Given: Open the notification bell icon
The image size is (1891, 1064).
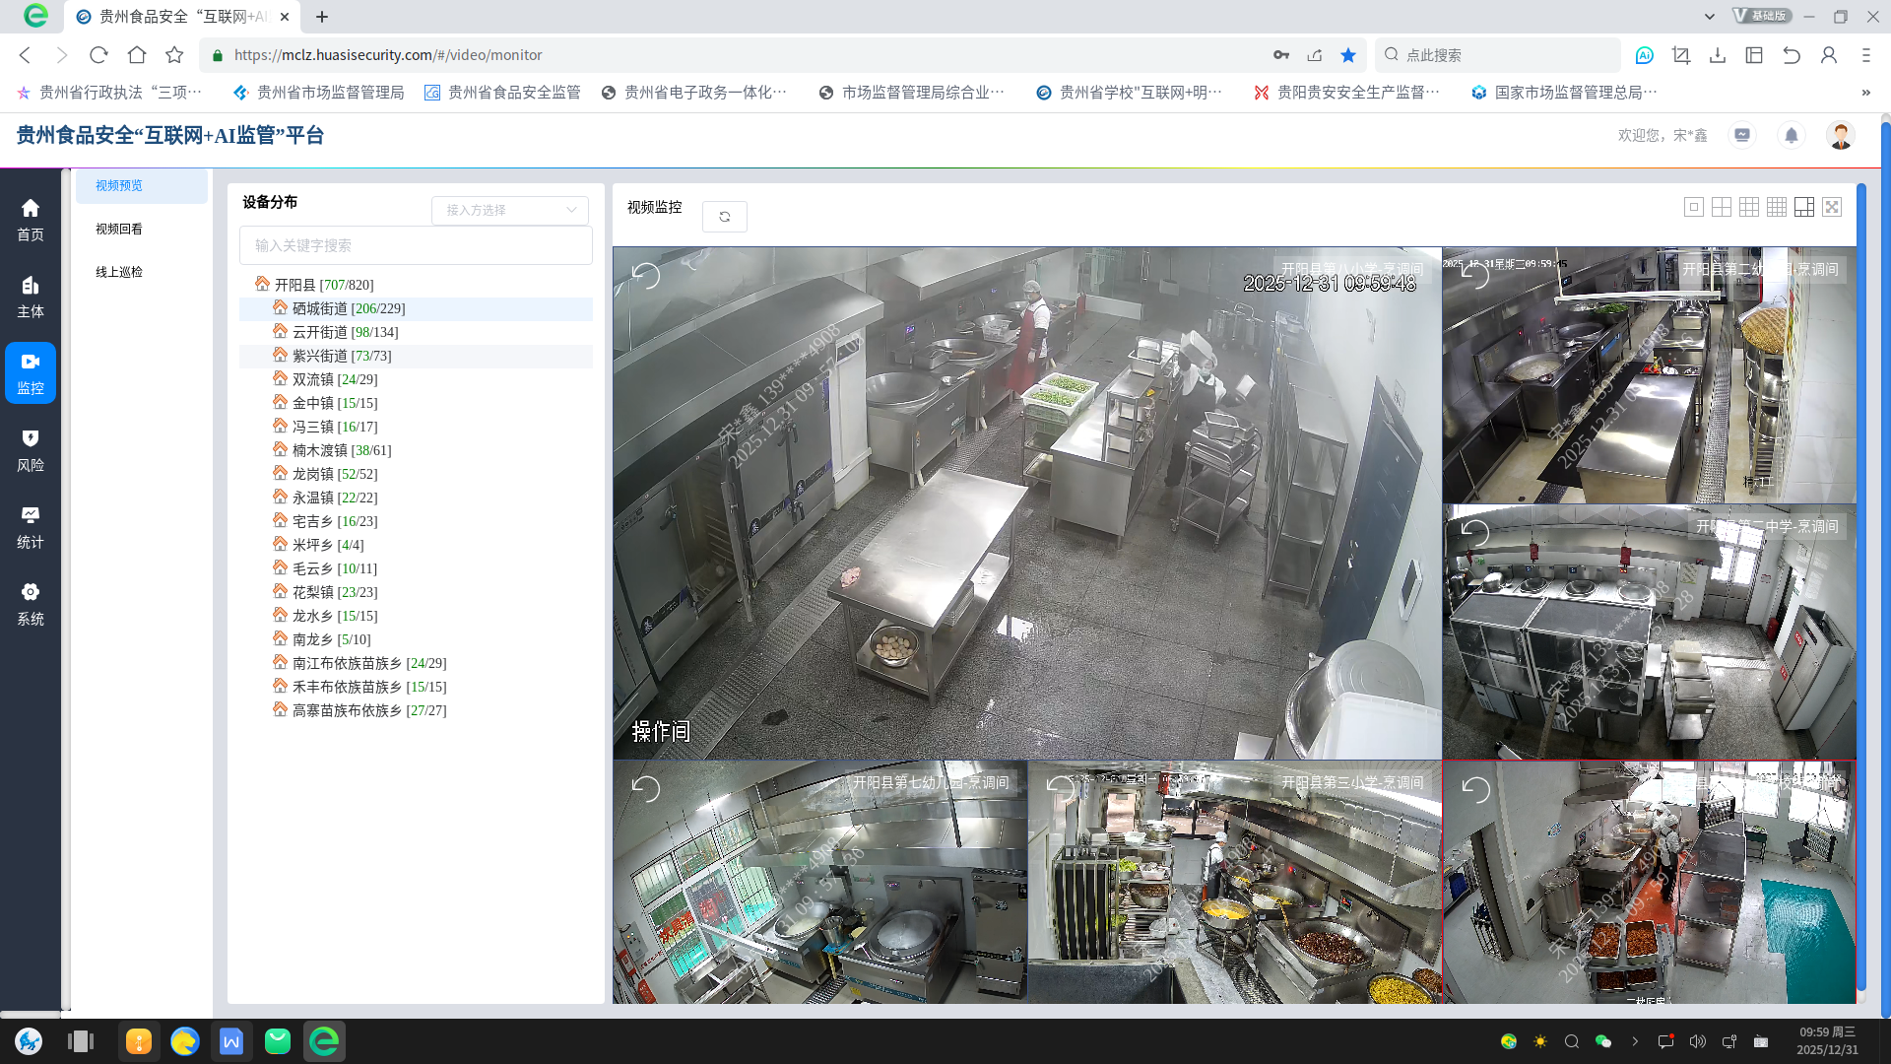Looking at the screenshot, I should pos(1792,135).
